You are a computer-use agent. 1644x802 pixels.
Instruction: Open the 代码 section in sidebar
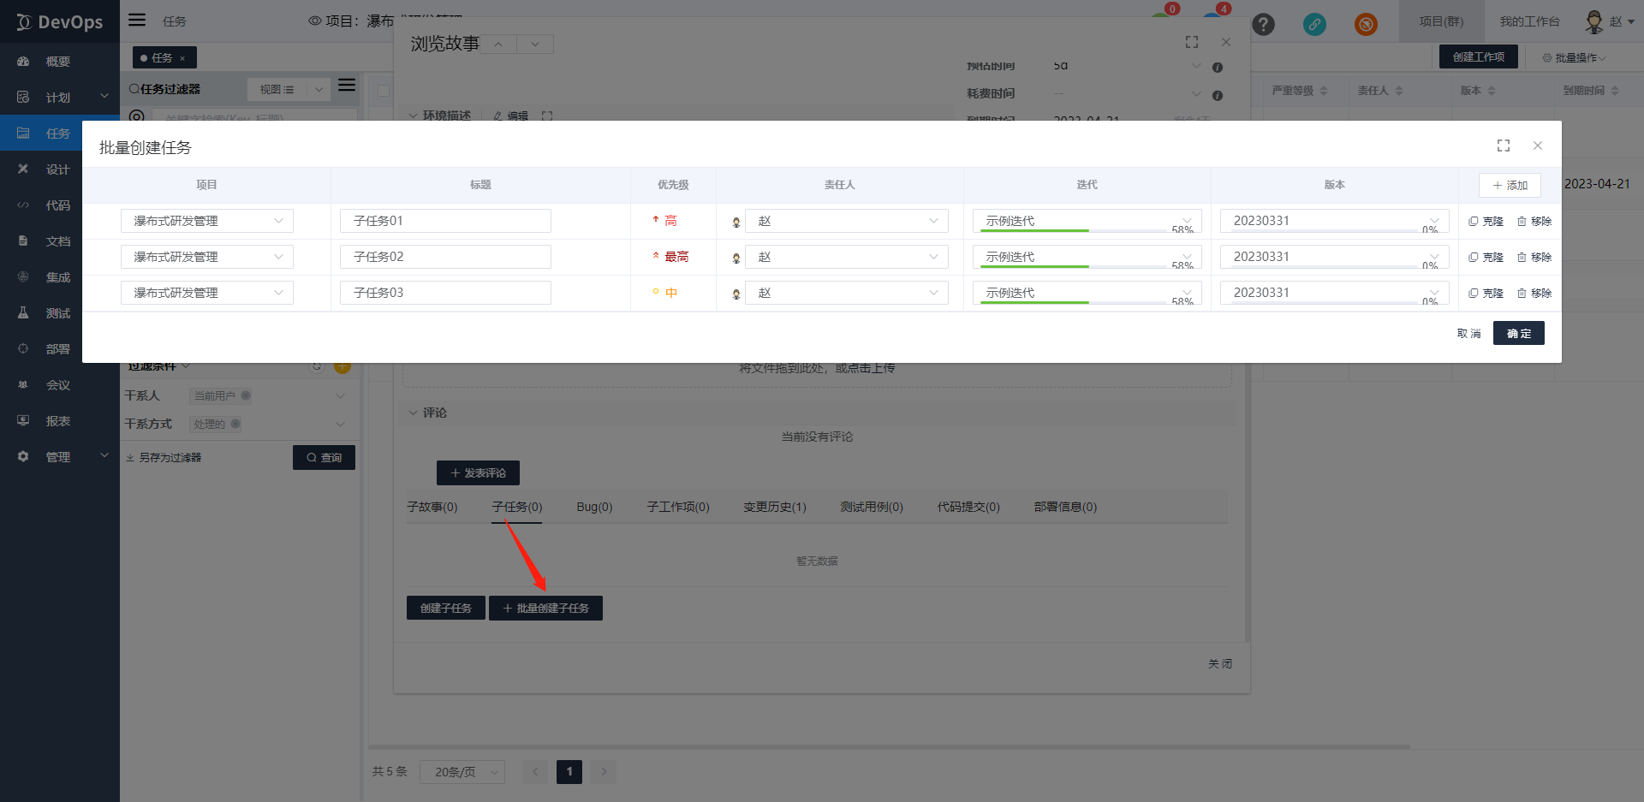tap(57, 205)
